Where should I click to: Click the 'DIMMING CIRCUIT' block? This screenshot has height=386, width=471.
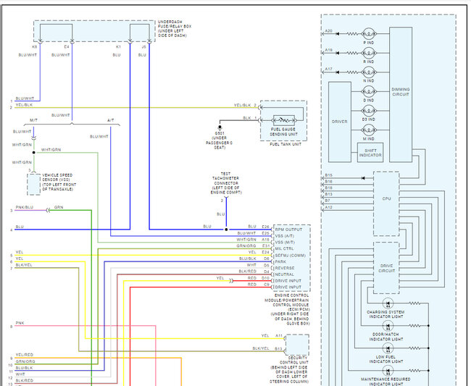[x=401, y=95]
